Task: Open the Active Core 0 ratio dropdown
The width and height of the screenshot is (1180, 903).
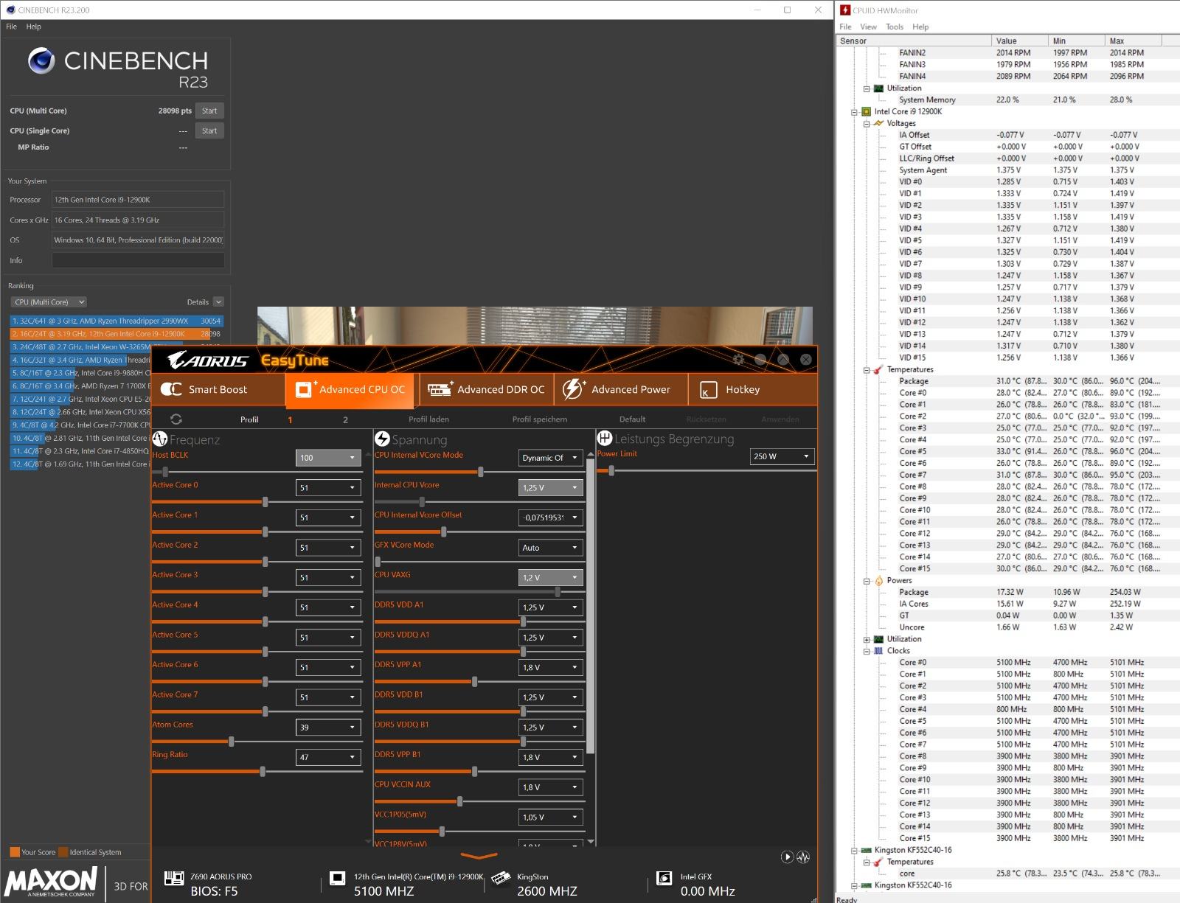Action: 328,487
